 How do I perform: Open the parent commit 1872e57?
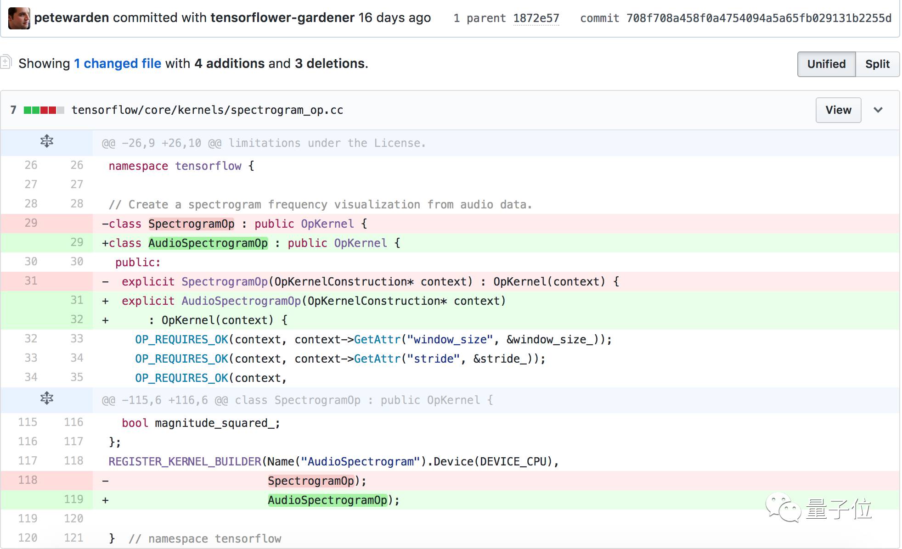[536, 18]
